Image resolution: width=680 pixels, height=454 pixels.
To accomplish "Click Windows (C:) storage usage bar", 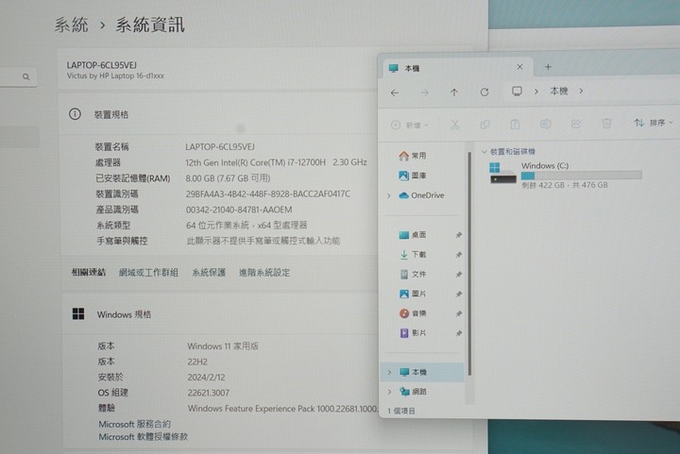I will tap(582, 176).
